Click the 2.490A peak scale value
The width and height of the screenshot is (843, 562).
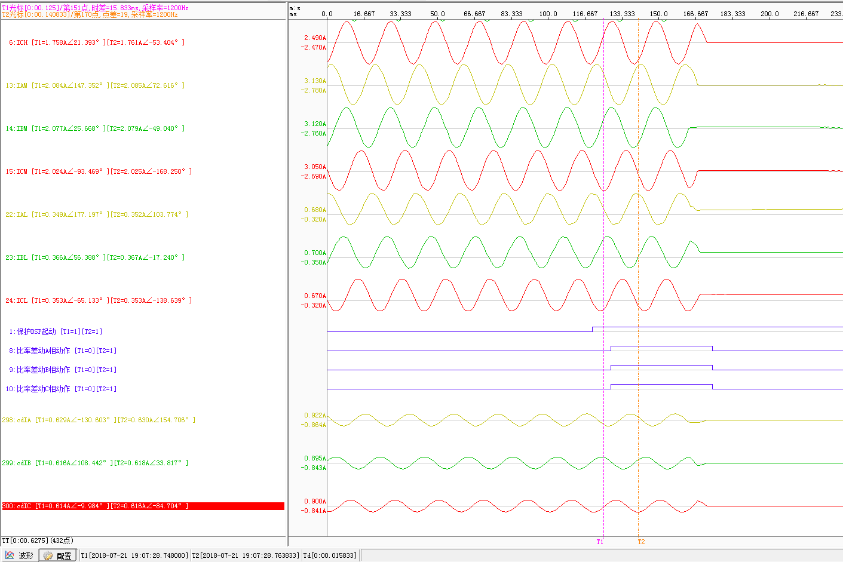tap(315, 38)
